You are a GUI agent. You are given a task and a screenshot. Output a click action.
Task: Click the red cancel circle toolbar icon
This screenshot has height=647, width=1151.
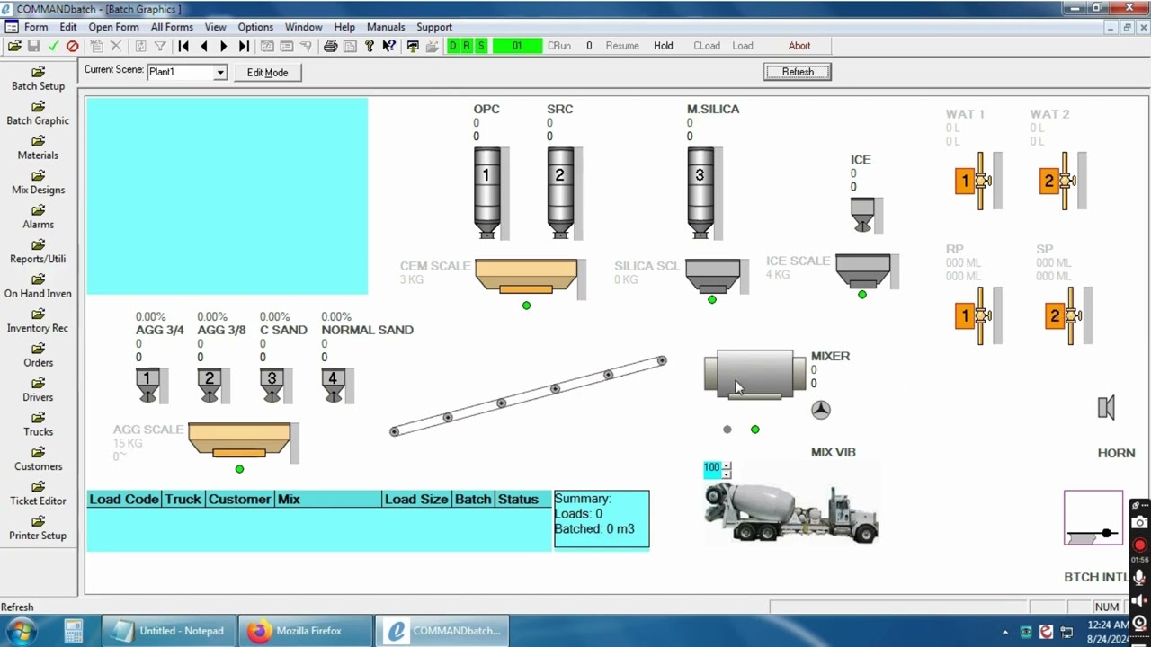tap(73, 46)
